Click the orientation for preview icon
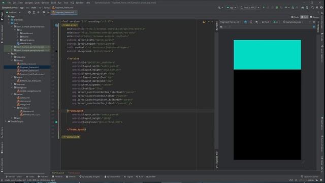325x183 pixels. coord(251,22)
